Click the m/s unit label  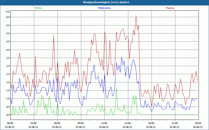coord(8,12)
